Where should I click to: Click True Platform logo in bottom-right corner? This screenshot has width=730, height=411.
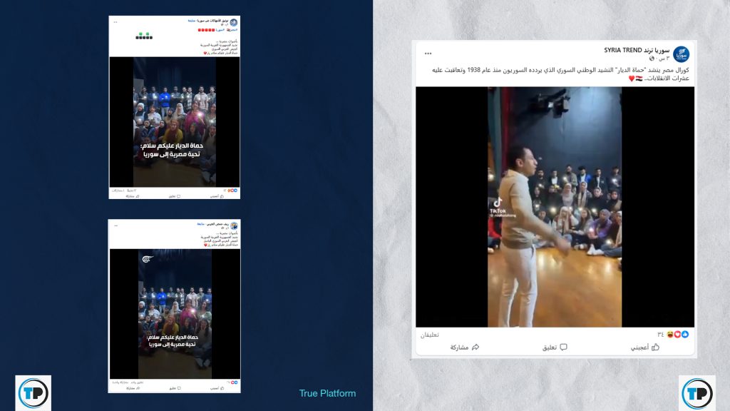pyautogui.click(x=697, y=392)
